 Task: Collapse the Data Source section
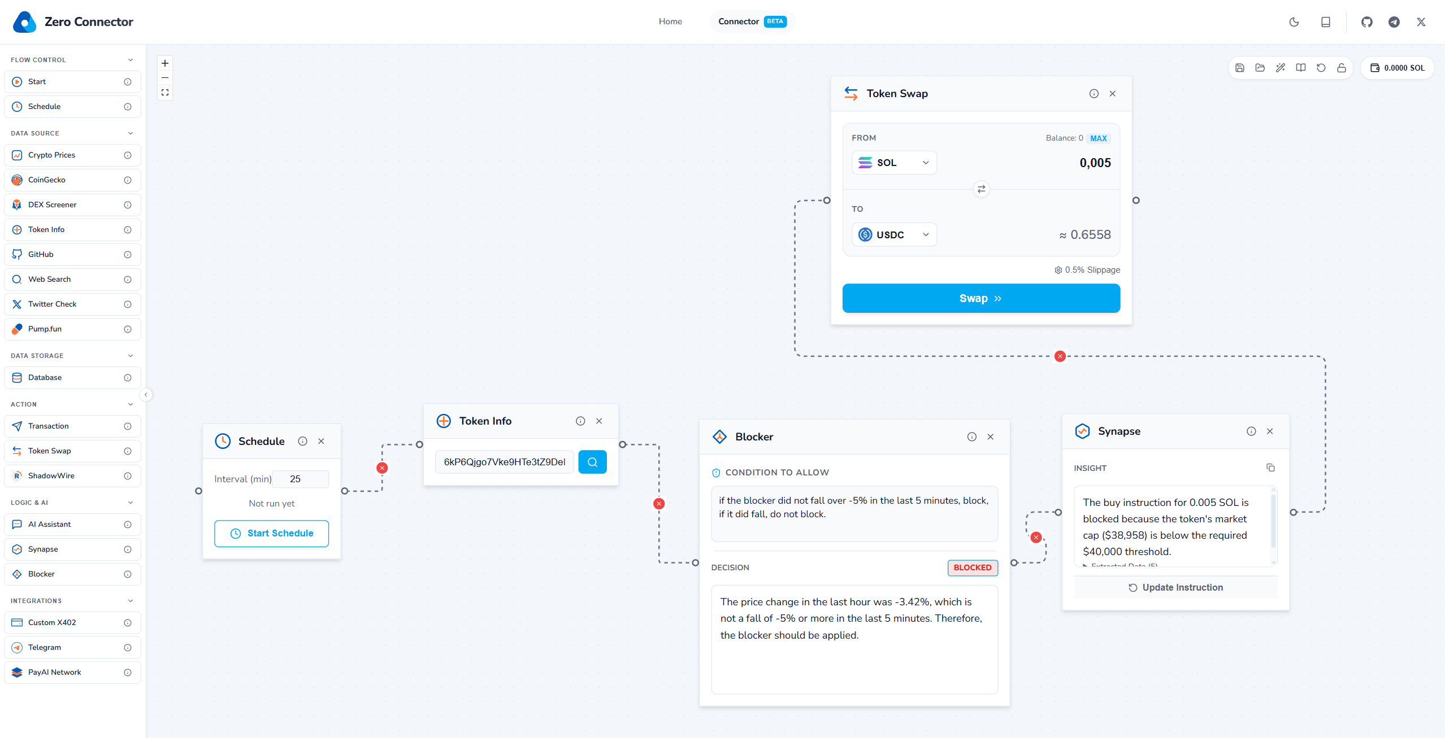(131, 133)
